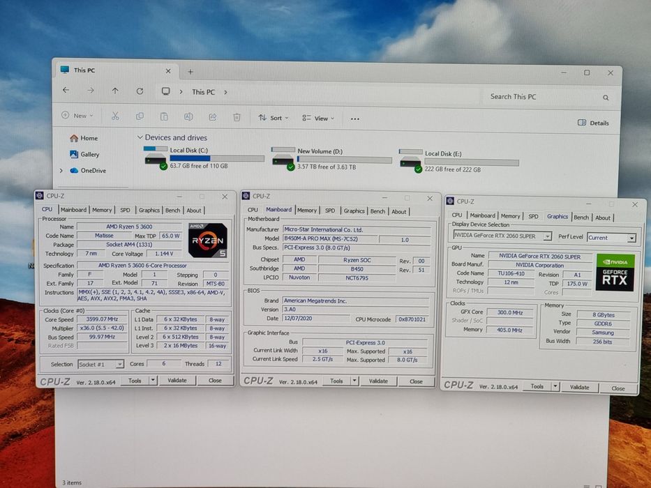
Task: Click the Delete trash icon
Action: (237, 117)
